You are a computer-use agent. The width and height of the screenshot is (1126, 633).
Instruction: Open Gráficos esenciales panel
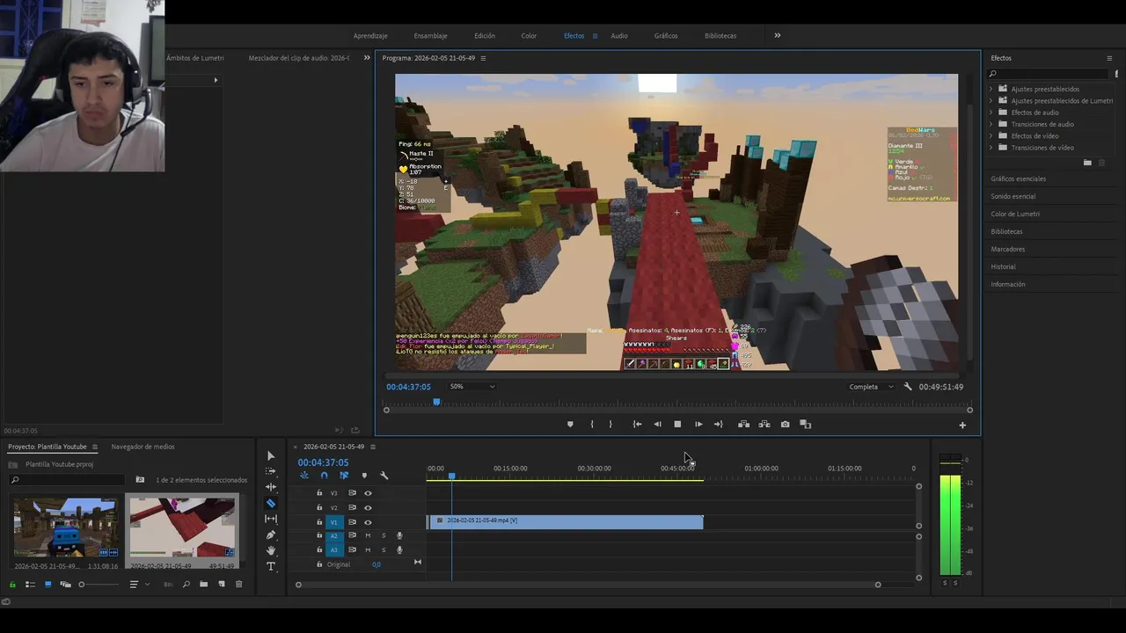tap(1019, 179)
